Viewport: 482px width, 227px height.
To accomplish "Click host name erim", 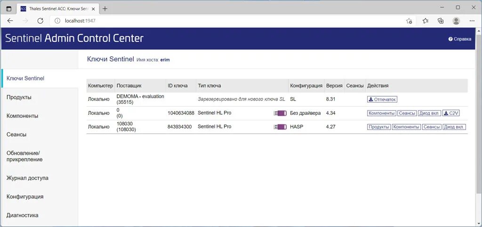I will pyautogui.click(x=165, y=60).
